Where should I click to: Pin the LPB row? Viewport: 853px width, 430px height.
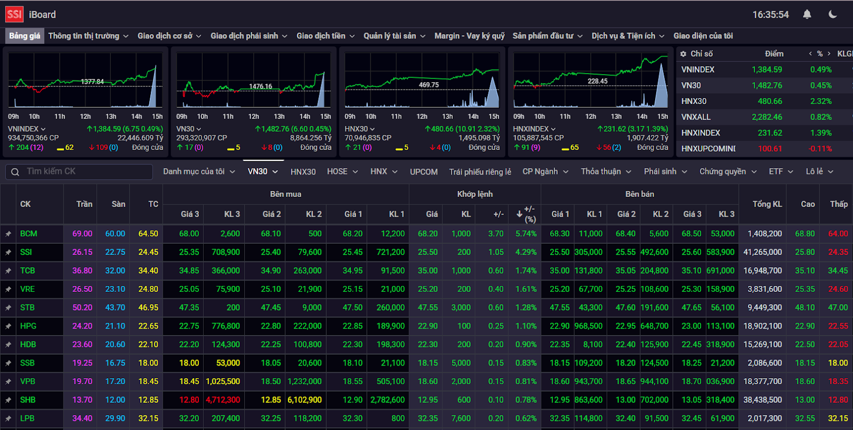tap(8, 419)
